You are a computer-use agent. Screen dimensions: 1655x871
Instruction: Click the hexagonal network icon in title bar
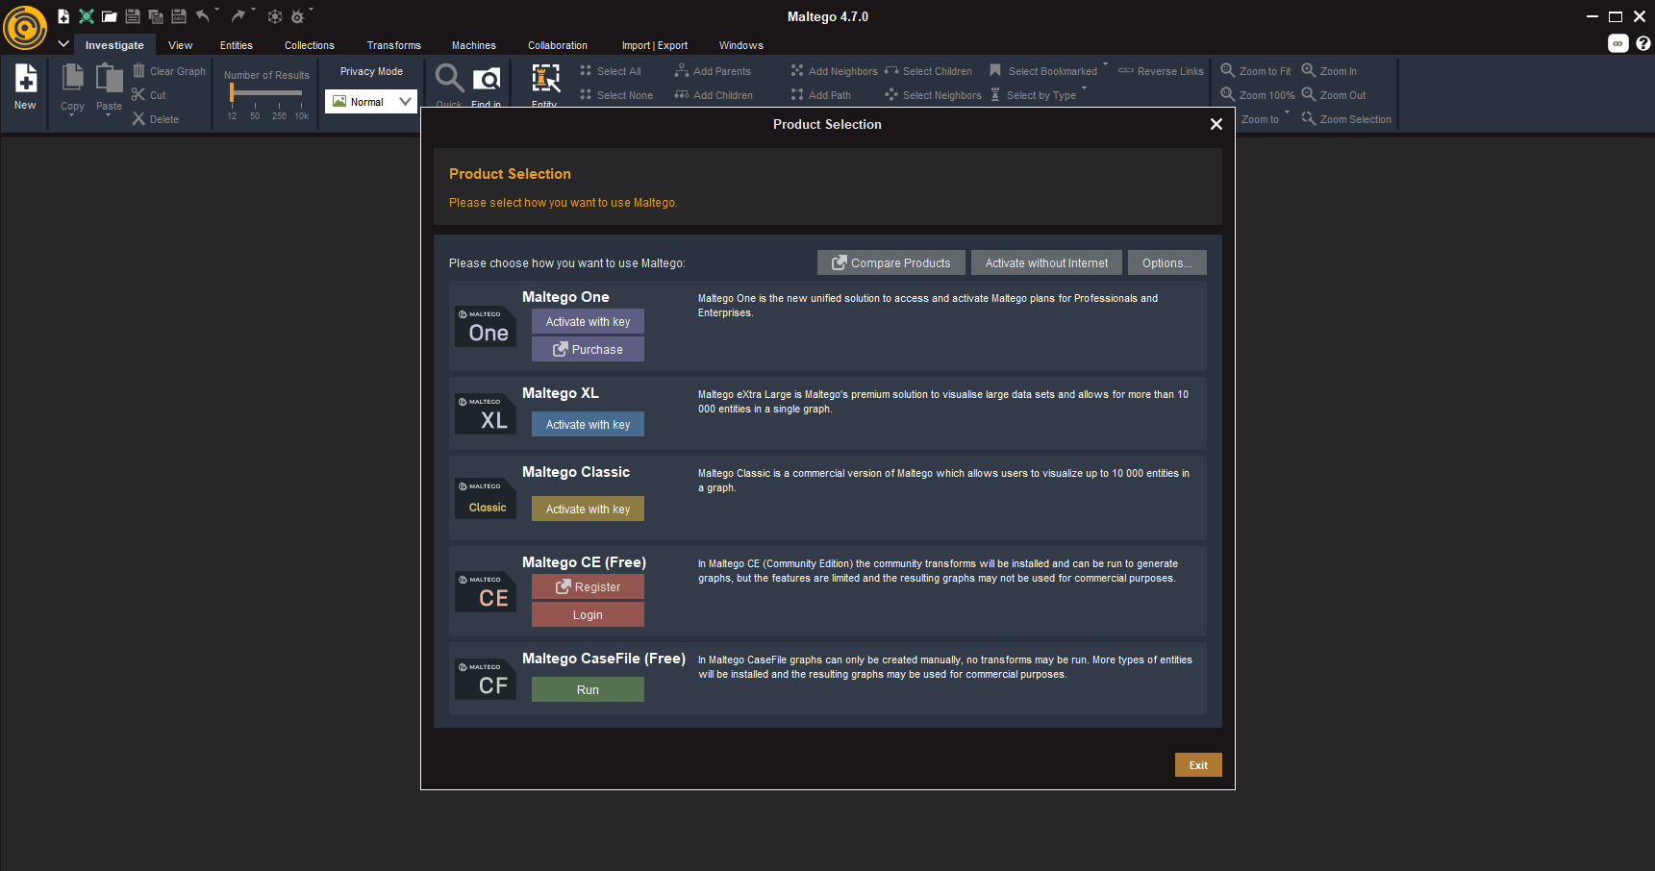(x=275, y=16)
